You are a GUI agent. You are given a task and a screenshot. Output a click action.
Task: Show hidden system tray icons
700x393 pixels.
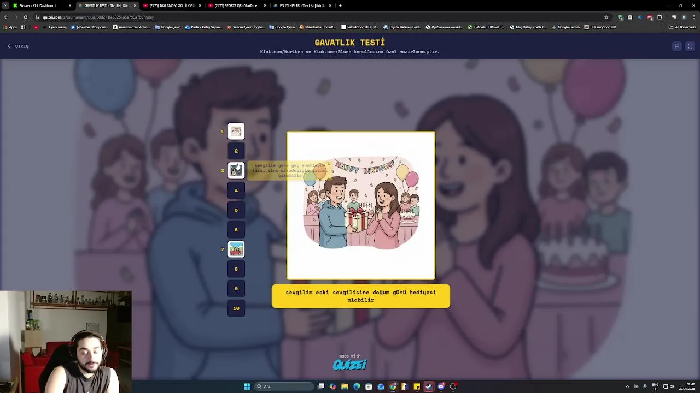pos(627,386)
